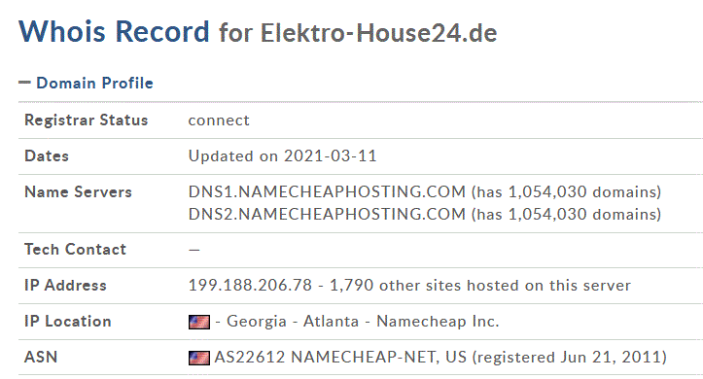Click the Elektro-House24.de domain title
Viewport: 703px width, 379px height.
click(x=379, y=33)
